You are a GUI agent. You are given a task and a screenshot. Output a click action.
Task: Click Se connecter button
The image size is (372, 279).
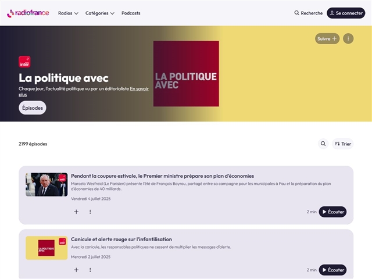point(346,13)
